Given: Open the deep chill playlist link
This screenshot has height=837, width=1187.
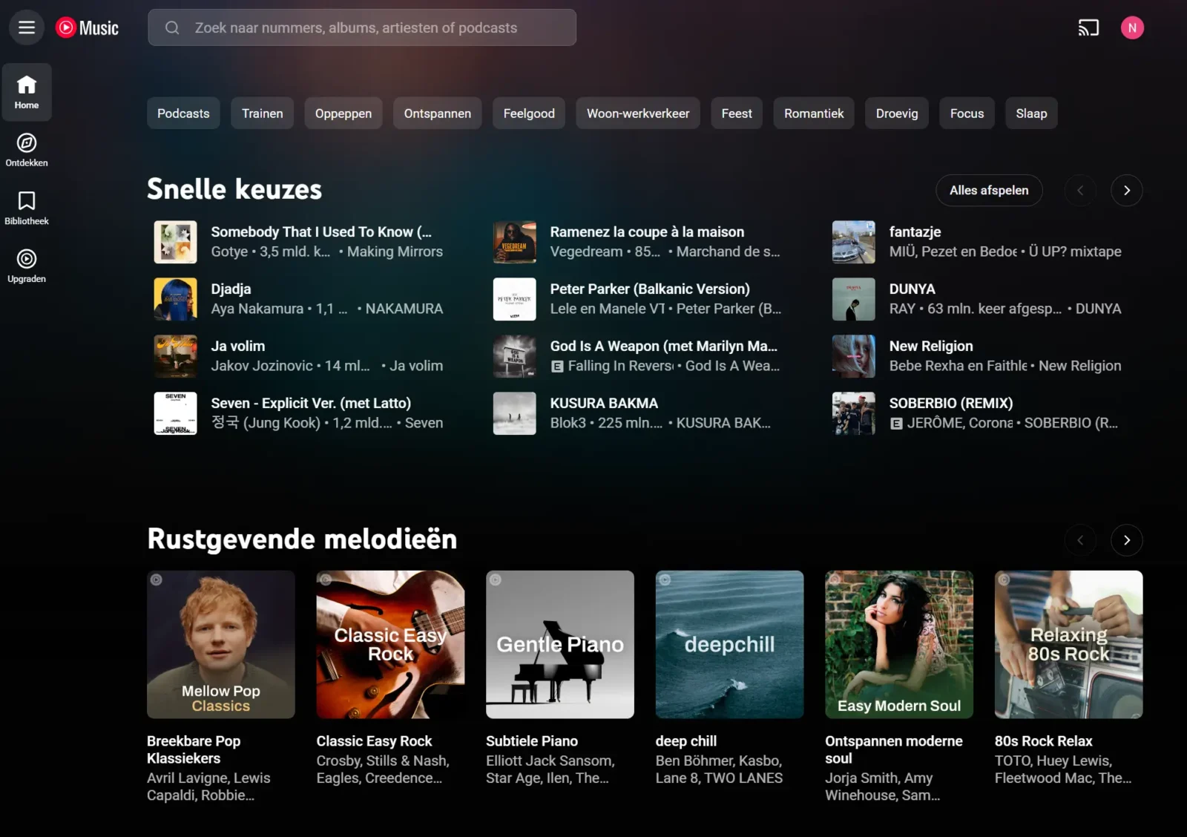Looking at the screenshot, I should tap(685, 741).
